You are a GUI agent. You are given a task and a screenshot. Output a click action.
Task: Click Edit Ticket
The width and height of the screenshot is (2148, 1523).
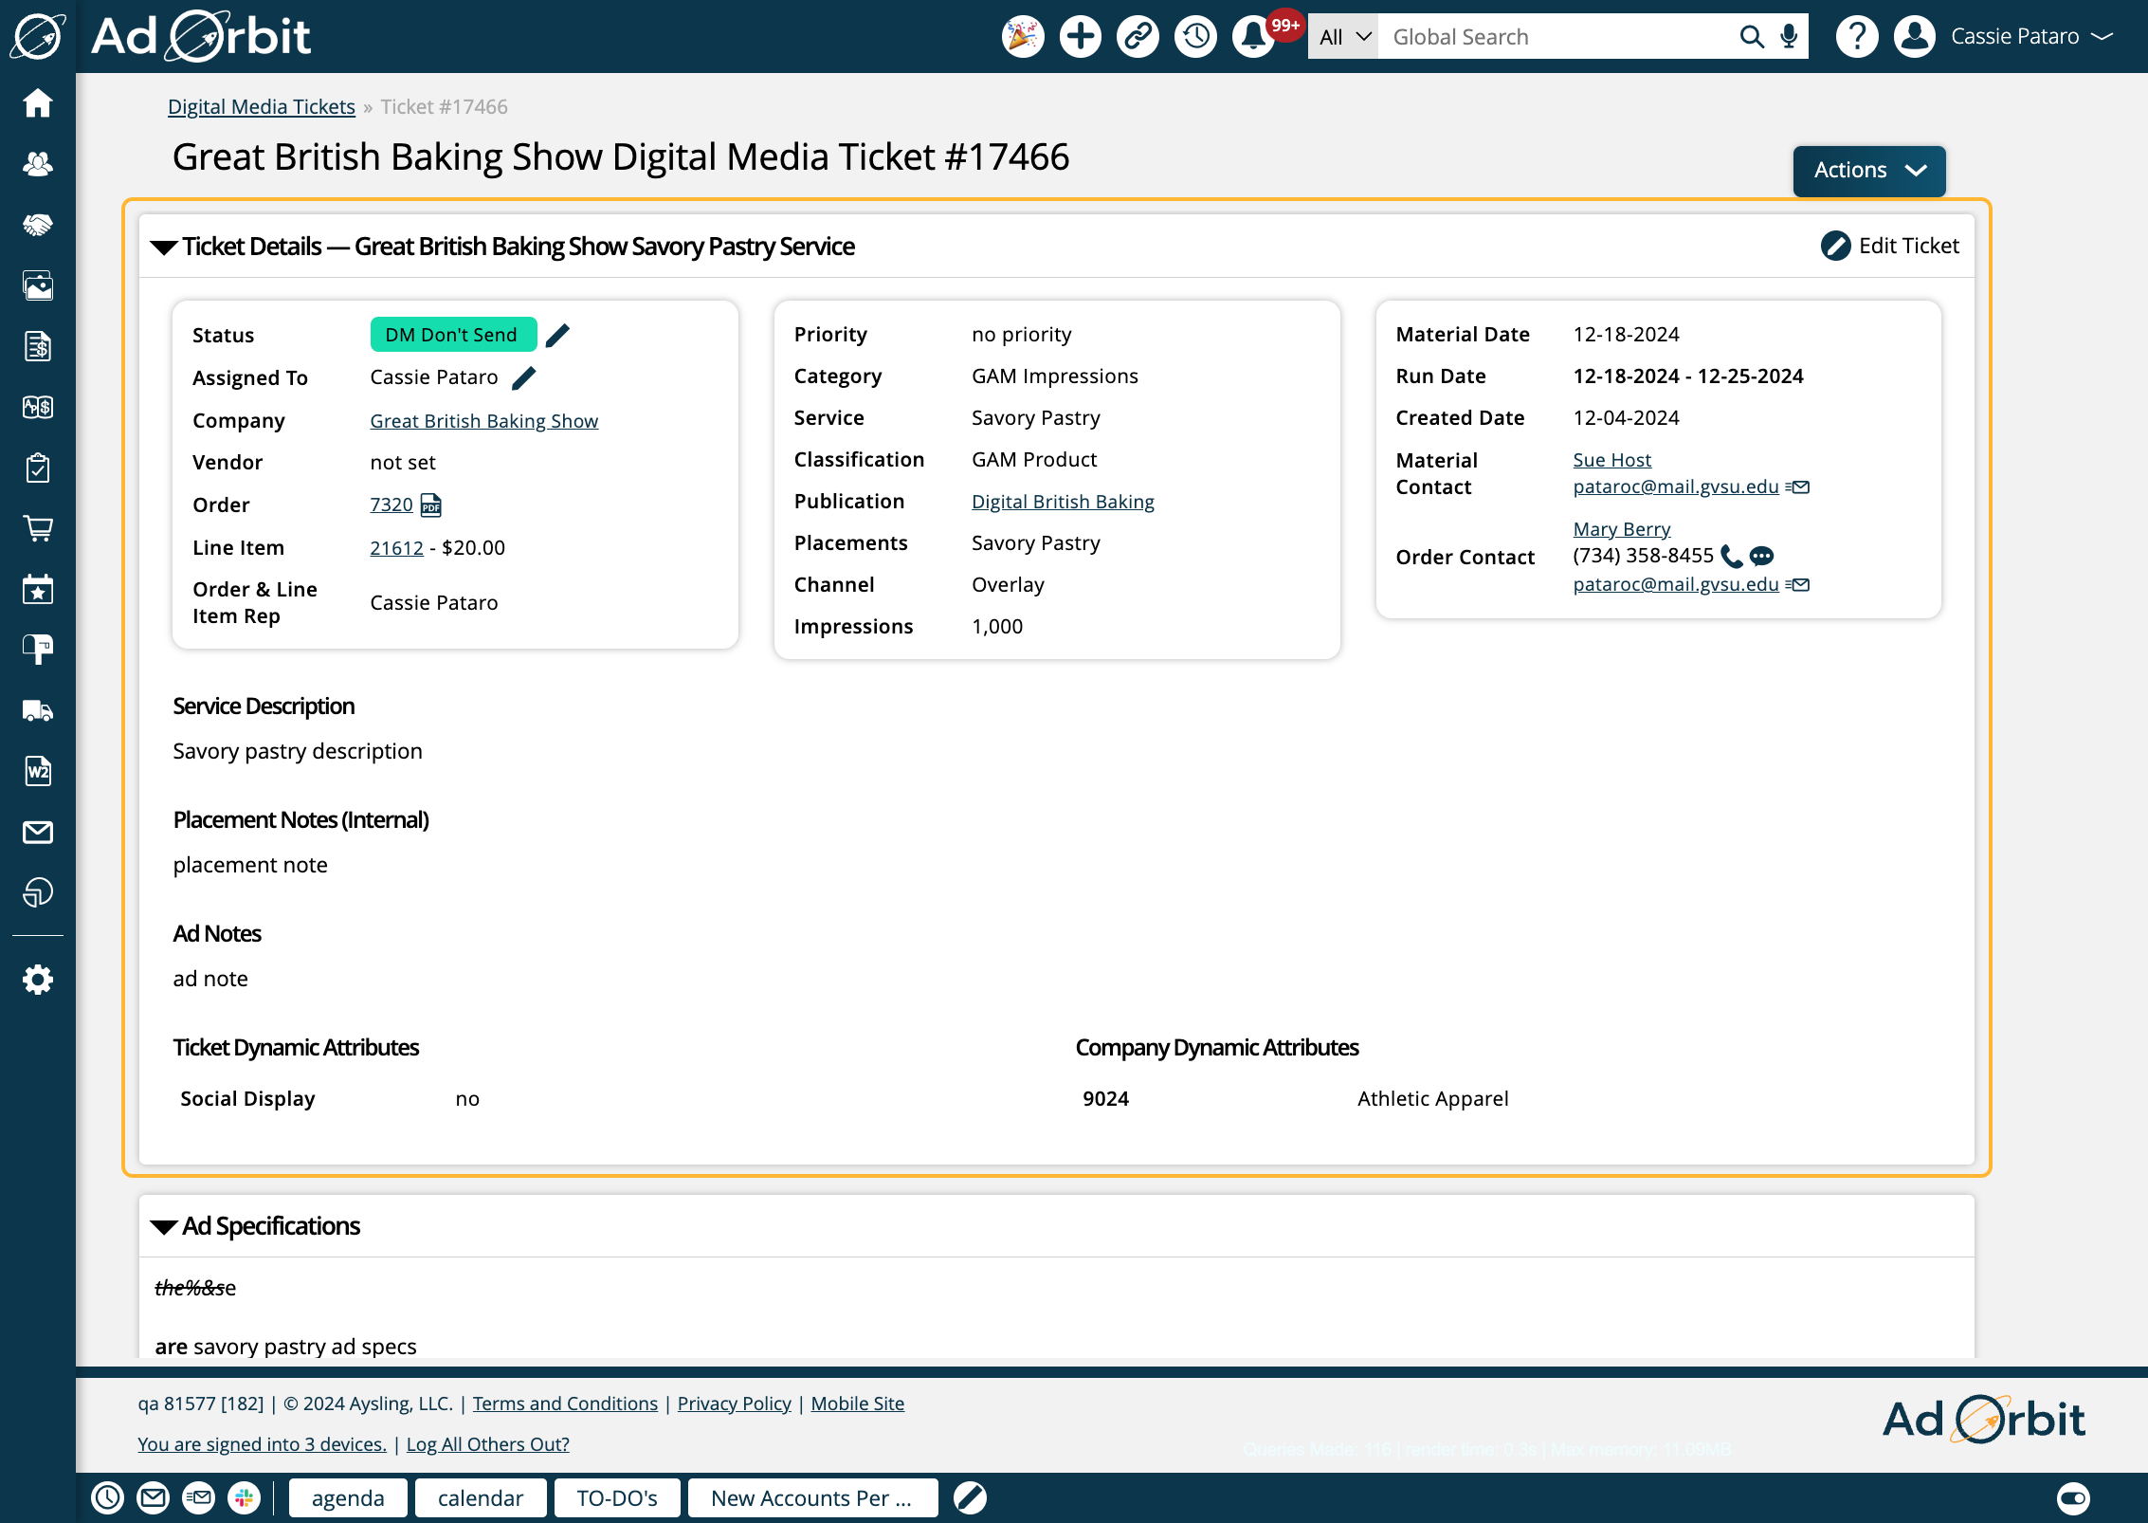pyautogui.click(x=1890, y=246)
